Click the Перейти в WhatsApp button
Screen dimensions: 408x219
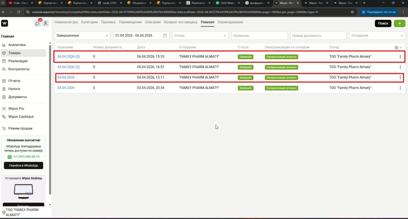point(23,166)
